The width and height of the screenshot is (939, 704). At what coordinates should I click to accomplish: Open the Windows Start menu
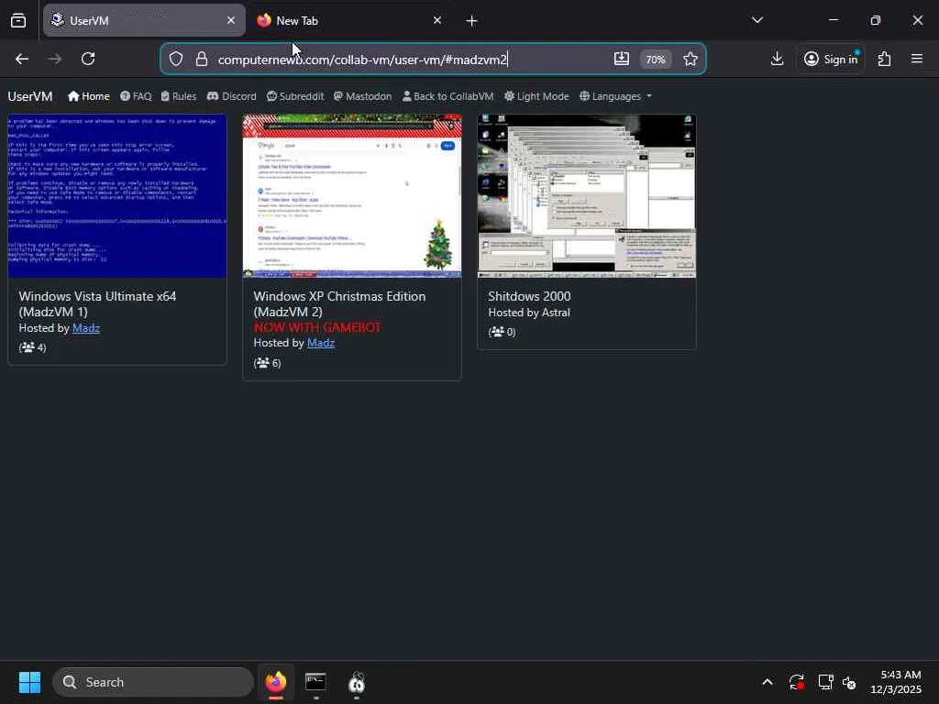point(29,682)
